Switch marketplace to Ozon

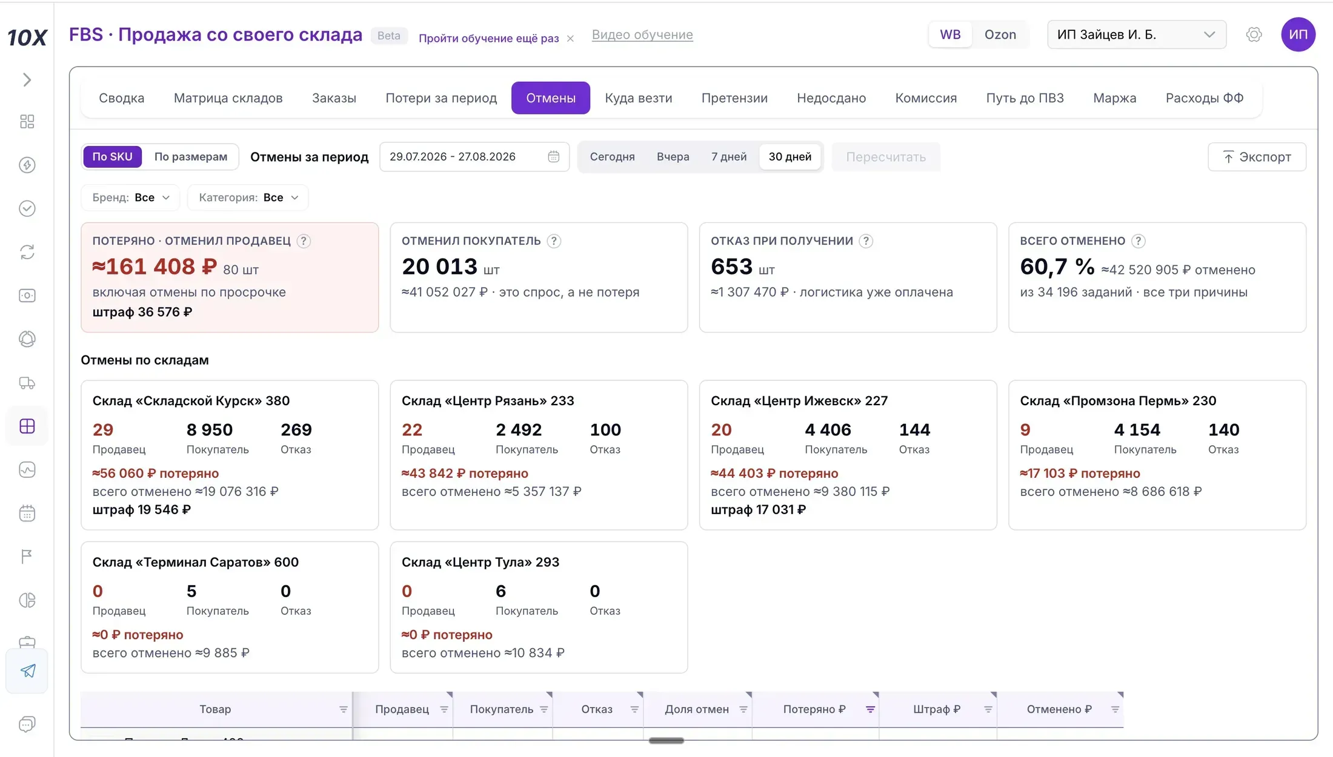1000,35
